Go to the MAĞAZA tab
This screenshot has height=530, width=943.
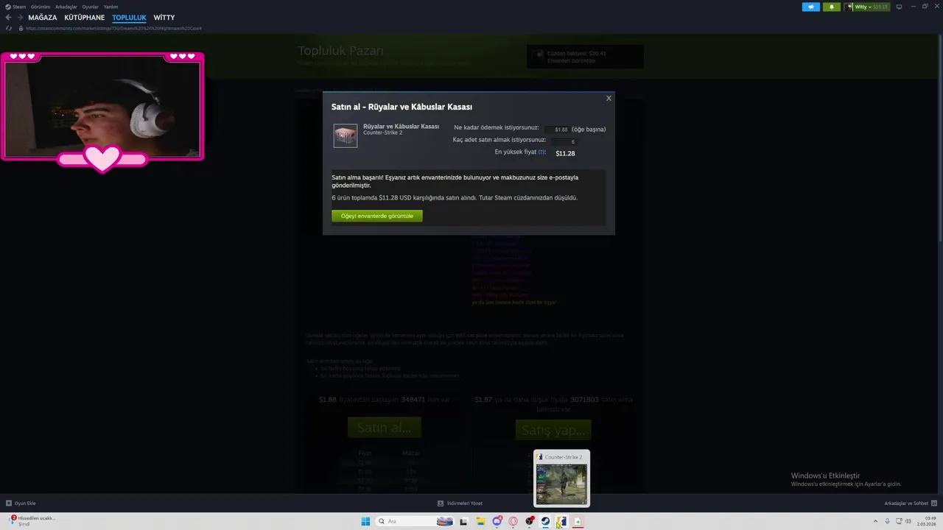43,18
